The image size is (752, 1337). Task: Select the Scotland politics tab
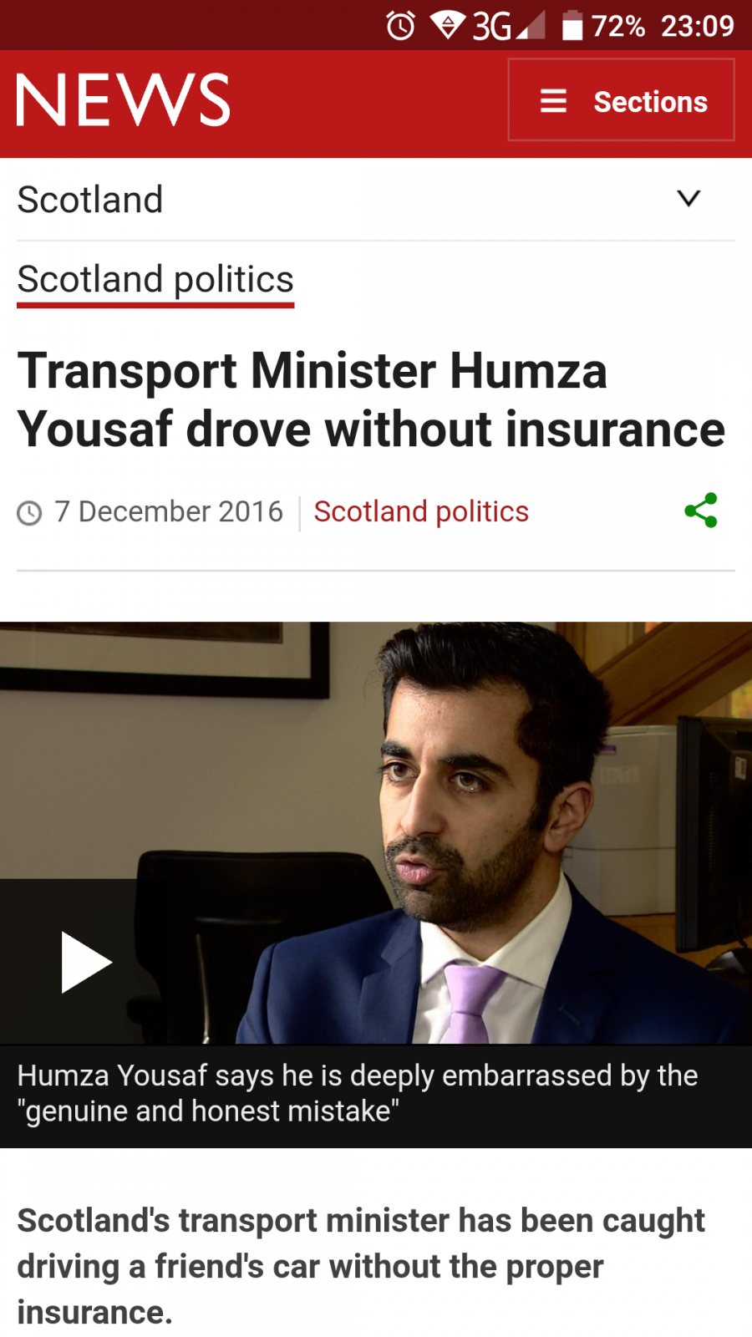point(155,282)
